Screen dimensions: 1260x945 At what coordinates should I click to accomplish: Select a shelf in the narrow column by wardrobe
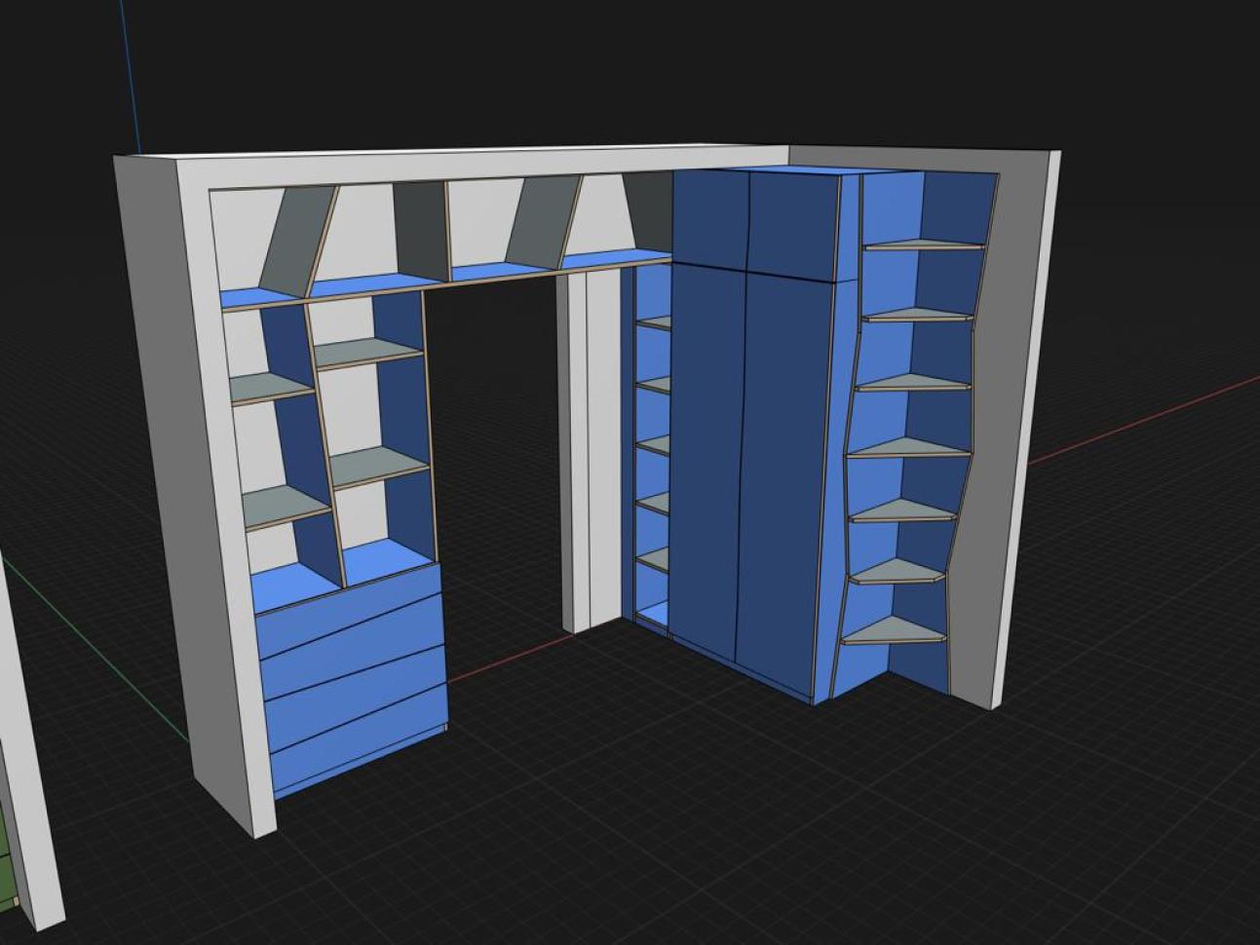(655, 444)
